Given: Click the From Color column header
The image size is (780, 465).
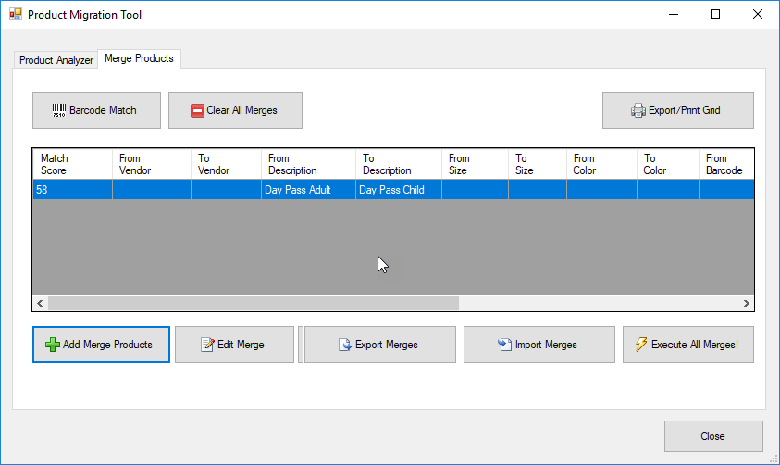Looking at the screenshot, I should (x=602, y=164).
